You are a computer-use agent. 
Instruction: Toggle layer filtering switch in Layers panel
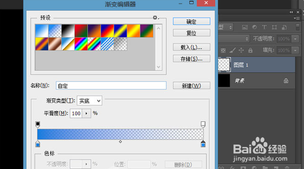coord(298,27)
